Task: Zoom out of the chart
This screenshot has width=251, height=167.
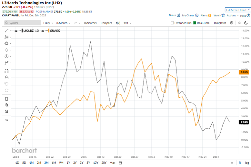Action: 6,111
